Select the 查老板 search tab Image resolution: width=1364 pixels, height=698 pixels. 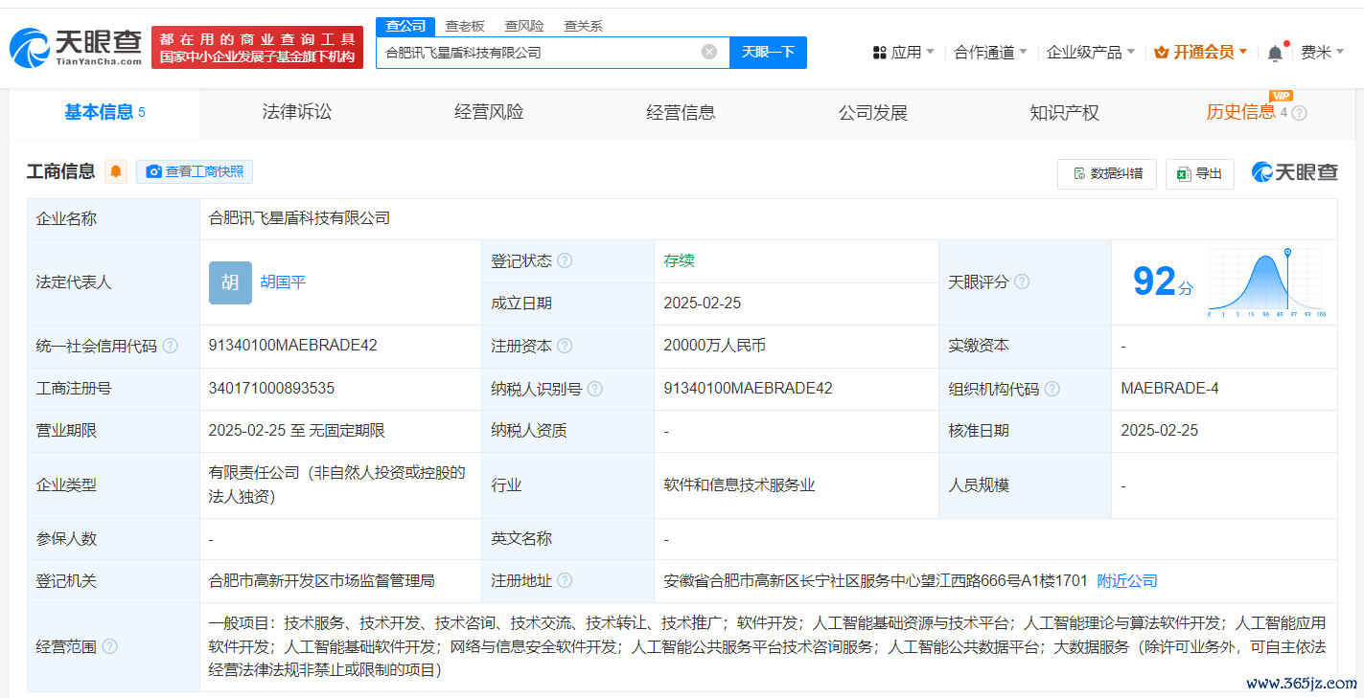pyautogui.click(x=465, y=26)
